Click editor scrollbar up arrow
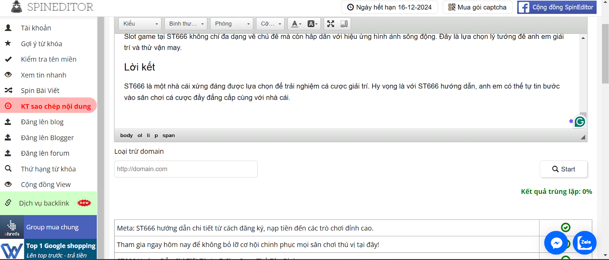 click(583, 38)
